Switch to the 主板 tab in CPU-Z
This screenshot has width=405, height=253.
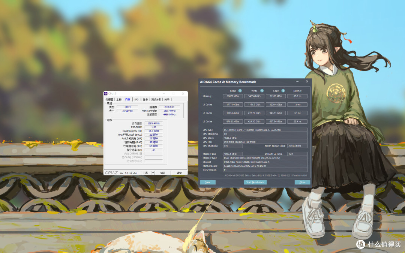coord(119,99)
